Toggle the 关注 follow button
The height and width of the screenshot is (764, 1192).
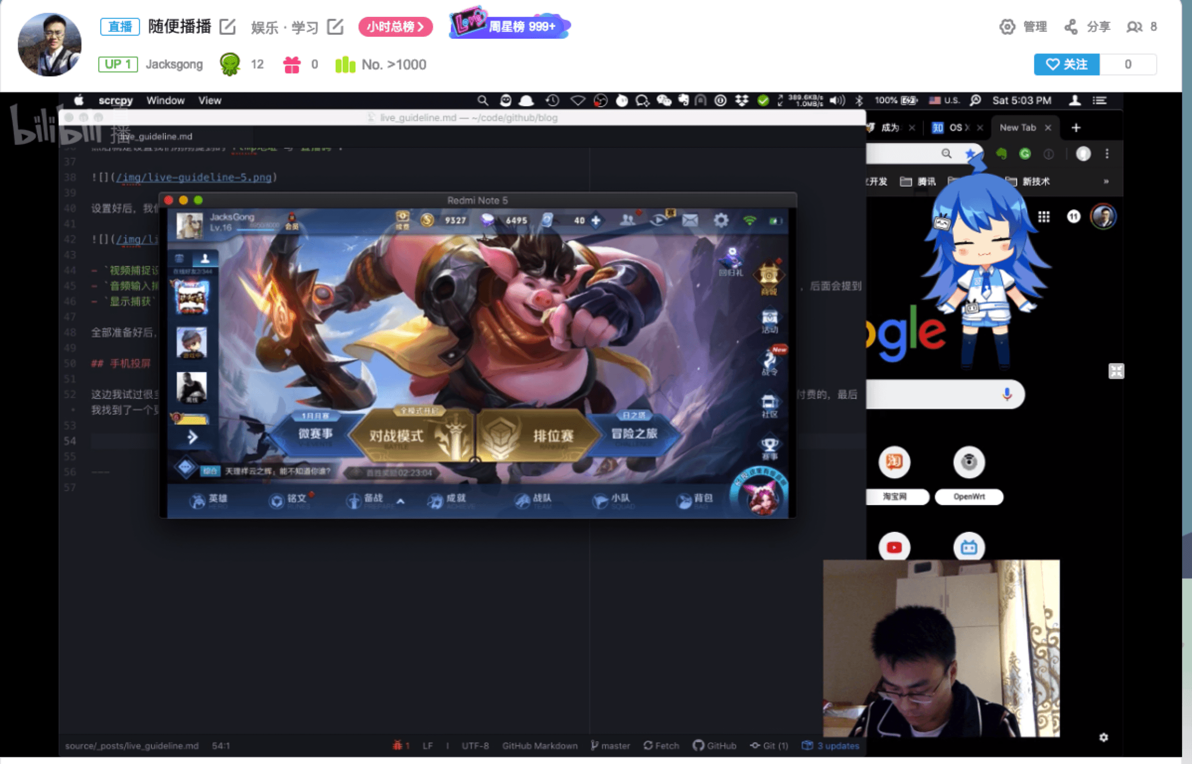coord(1066,64)
